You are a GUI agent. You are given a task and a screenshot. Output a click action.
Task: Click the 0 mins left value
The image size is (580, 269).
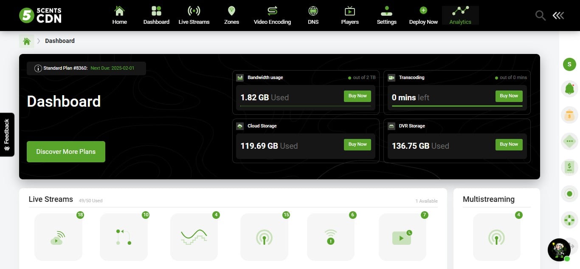[411, 97]
